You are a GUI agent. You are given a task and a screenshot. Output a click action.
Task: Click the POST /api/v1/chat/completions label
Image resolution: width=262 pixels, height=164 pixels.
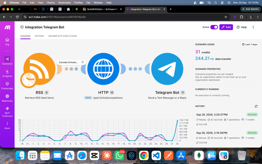pyautogui.click(x=103, y=98)
